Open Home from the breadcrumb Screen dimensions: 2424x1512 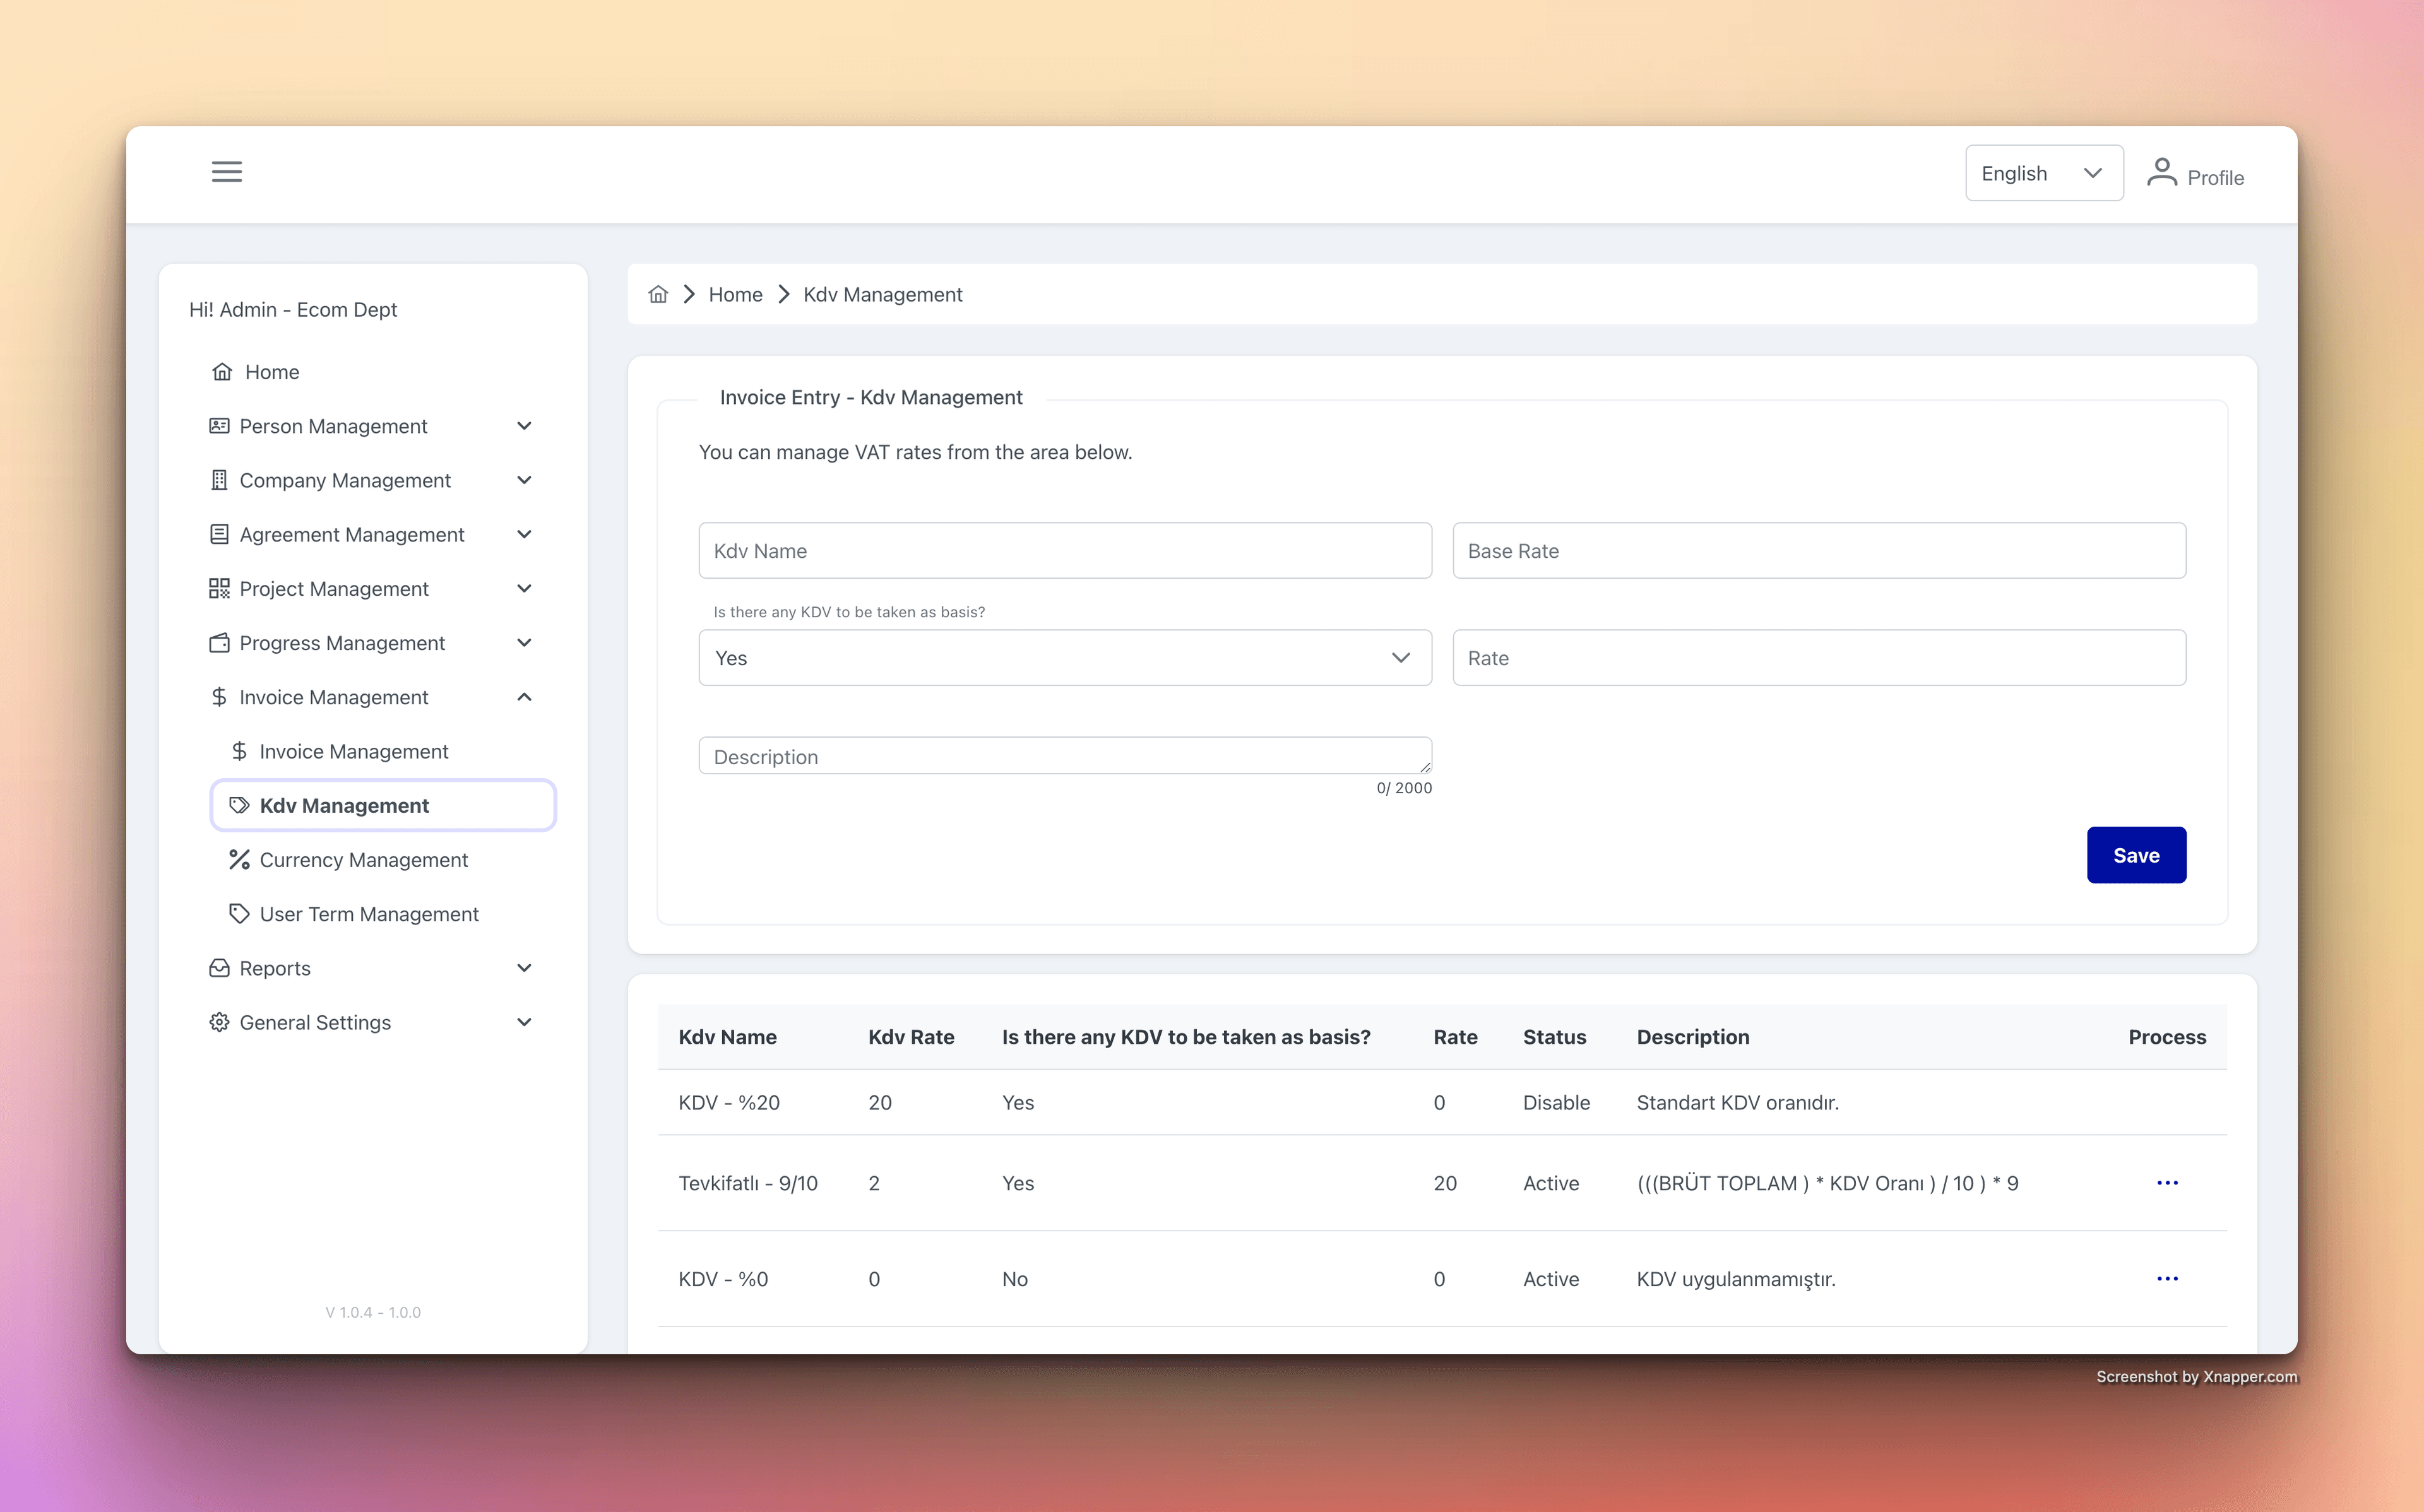point(735,293)
